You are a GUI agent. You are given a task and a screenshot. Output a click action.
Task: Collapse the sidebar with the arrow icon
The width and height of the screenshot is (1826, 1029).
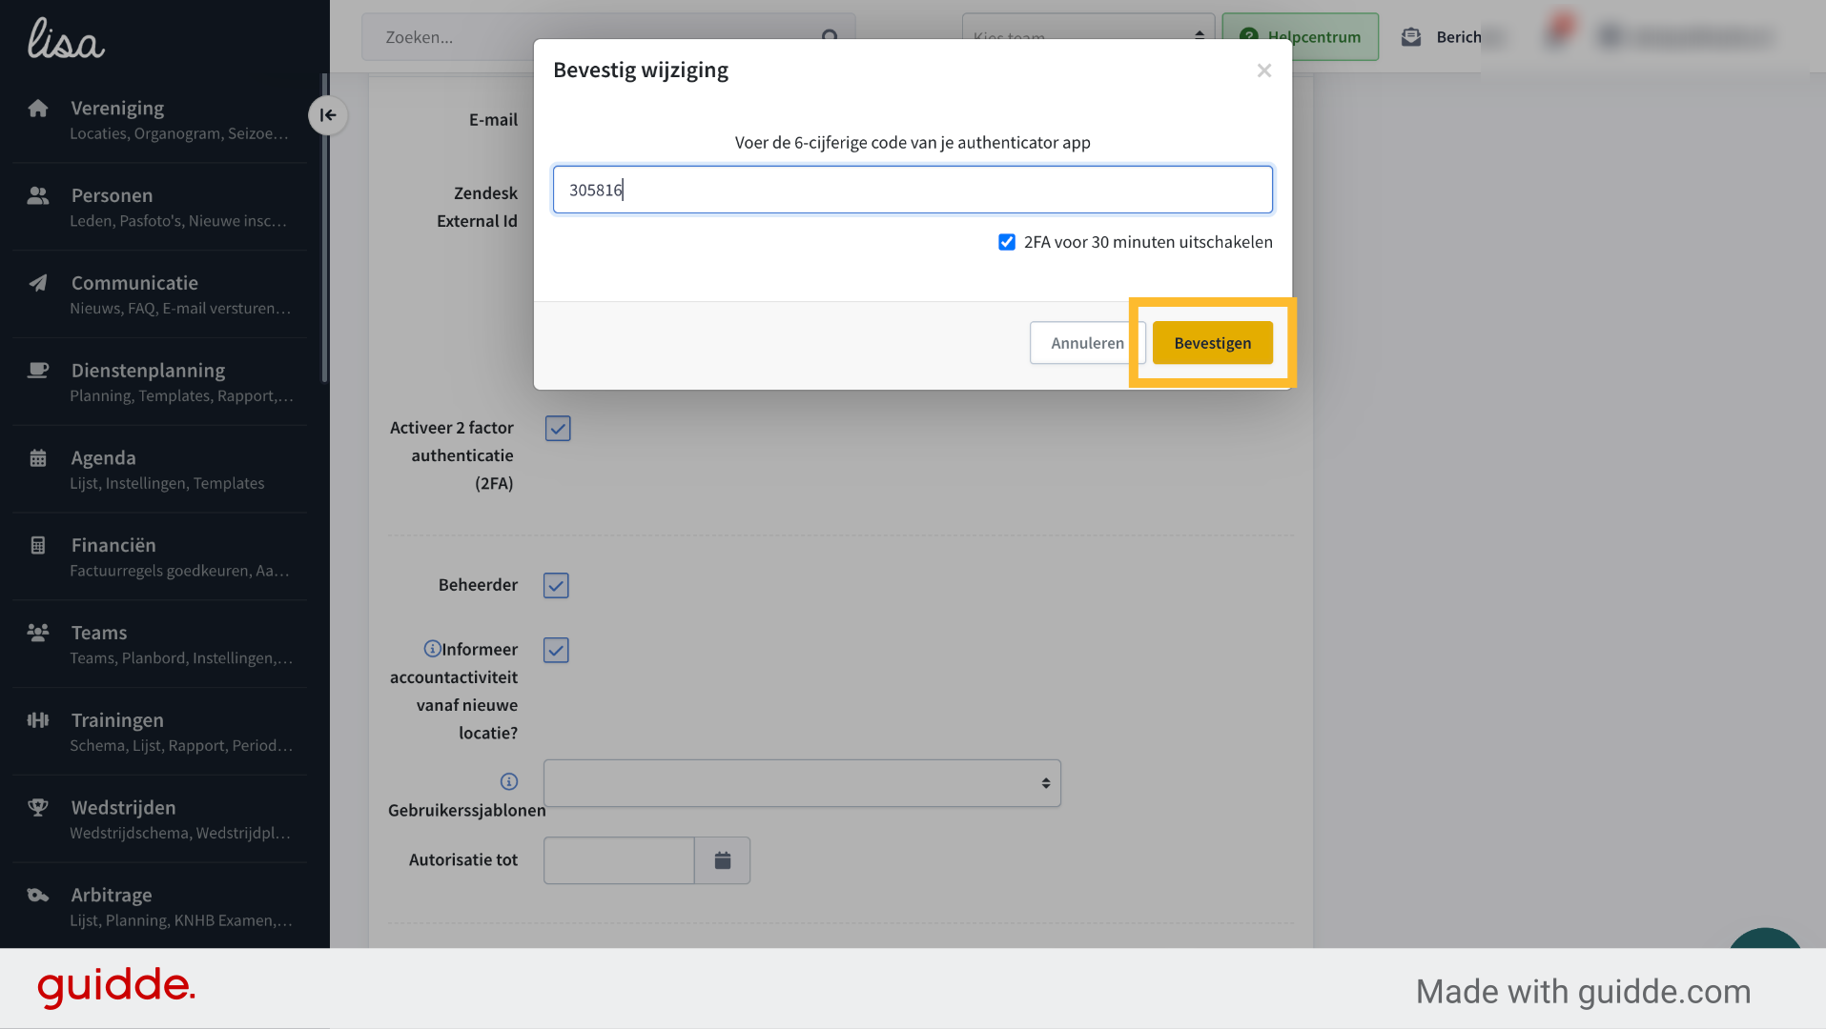[x=328, y=115]
